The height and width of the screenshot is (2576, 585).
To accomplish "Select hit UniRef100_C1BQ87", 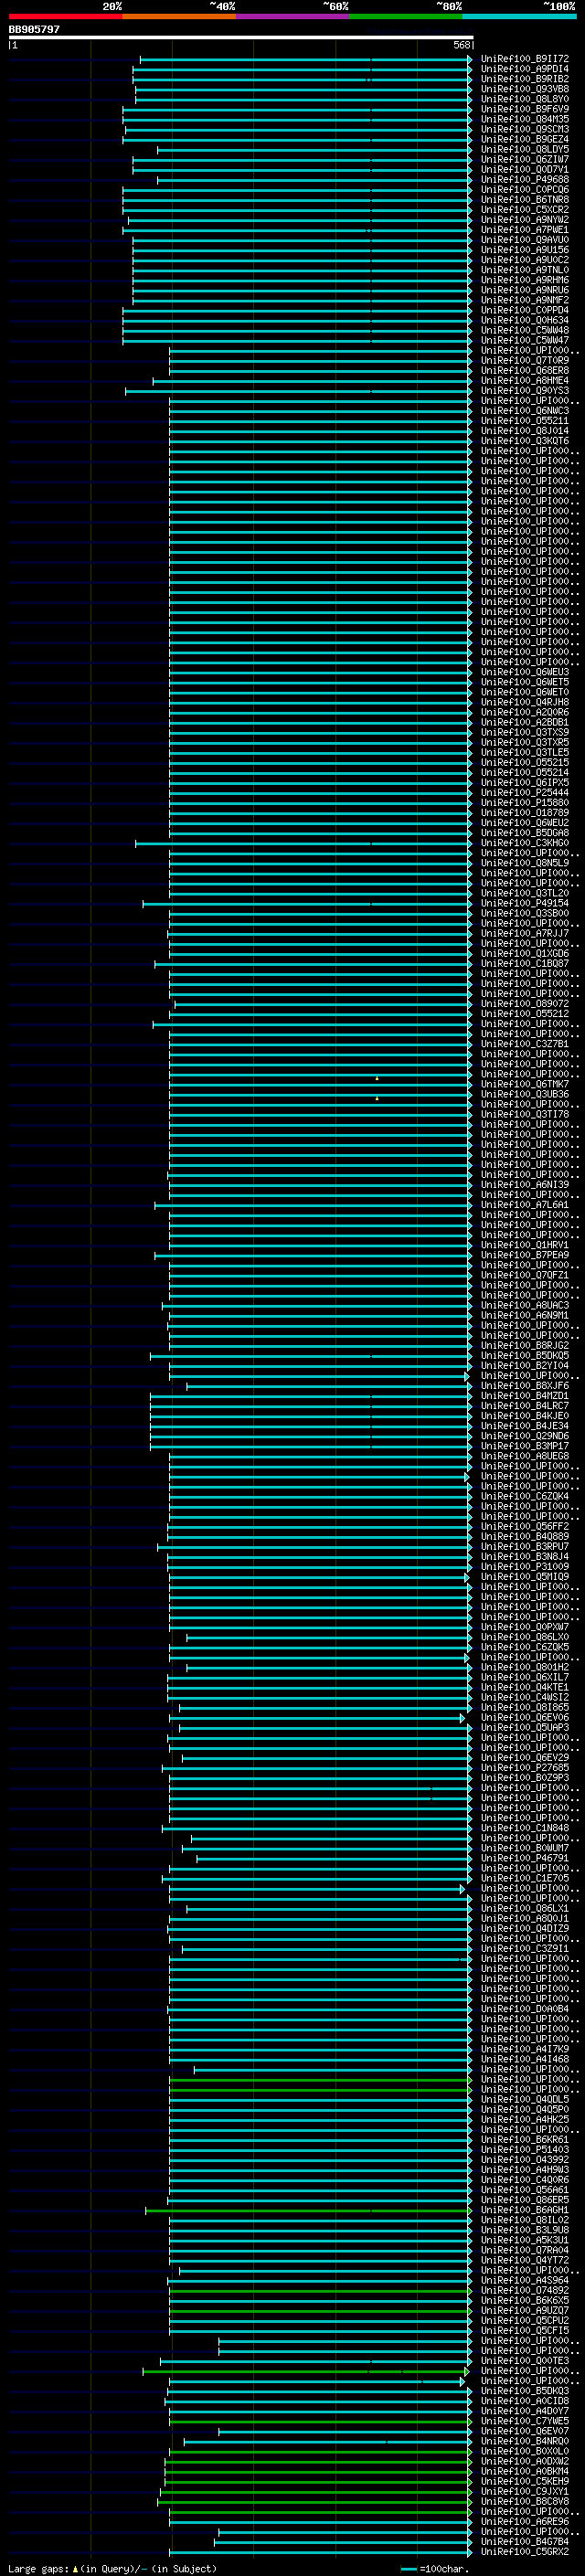I will coord(525,963).
